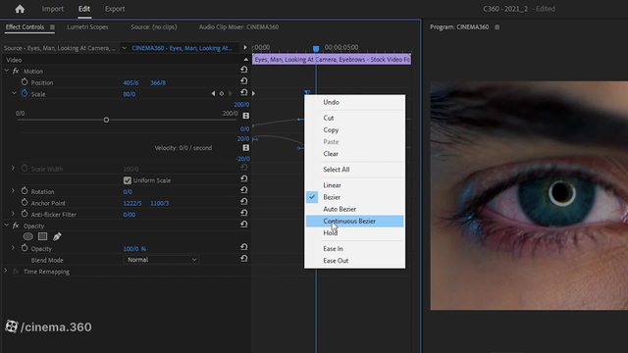Go to the Home screen icon
This screenshot has height=353, width=628.
click(x=20, y=9)
